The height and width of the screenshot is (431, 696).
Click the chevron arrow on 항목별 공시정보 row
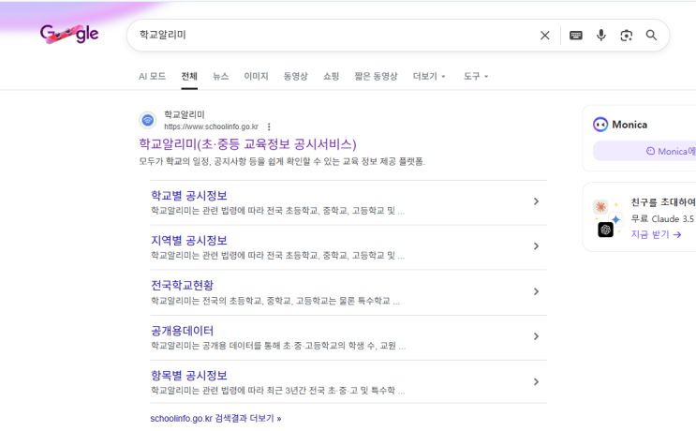536,381
